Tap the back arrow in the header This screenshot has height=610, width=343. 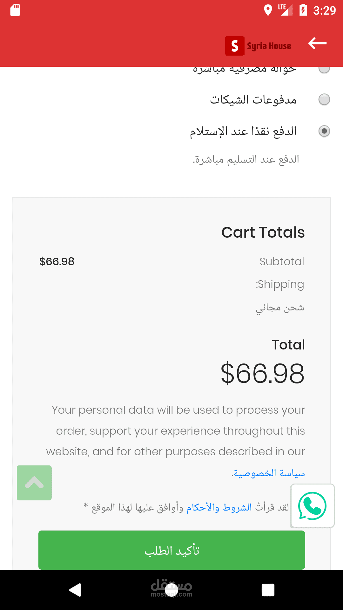click(317, 44)
